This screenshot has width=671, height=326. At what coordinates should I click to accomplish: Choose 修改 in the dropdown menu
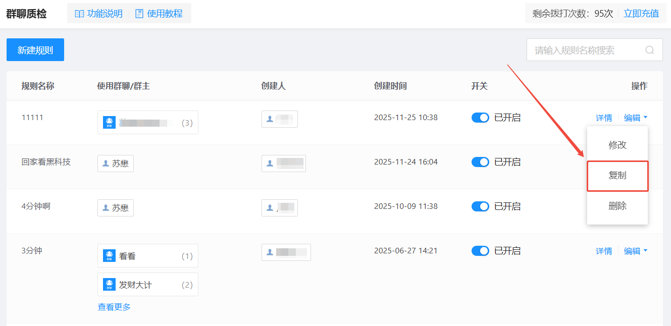[617, 145]
